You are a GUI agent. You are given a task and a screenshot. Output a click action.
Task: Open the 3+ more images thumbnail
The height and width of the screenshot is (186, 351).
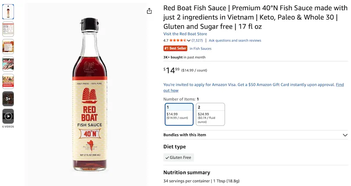click(8, 98)
